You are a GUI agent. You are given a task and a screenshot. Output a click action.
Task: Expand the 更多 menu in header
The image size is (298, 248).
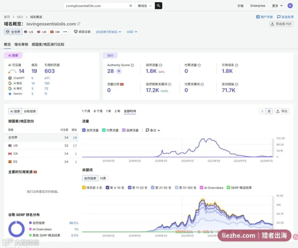[x=277, y=6]
